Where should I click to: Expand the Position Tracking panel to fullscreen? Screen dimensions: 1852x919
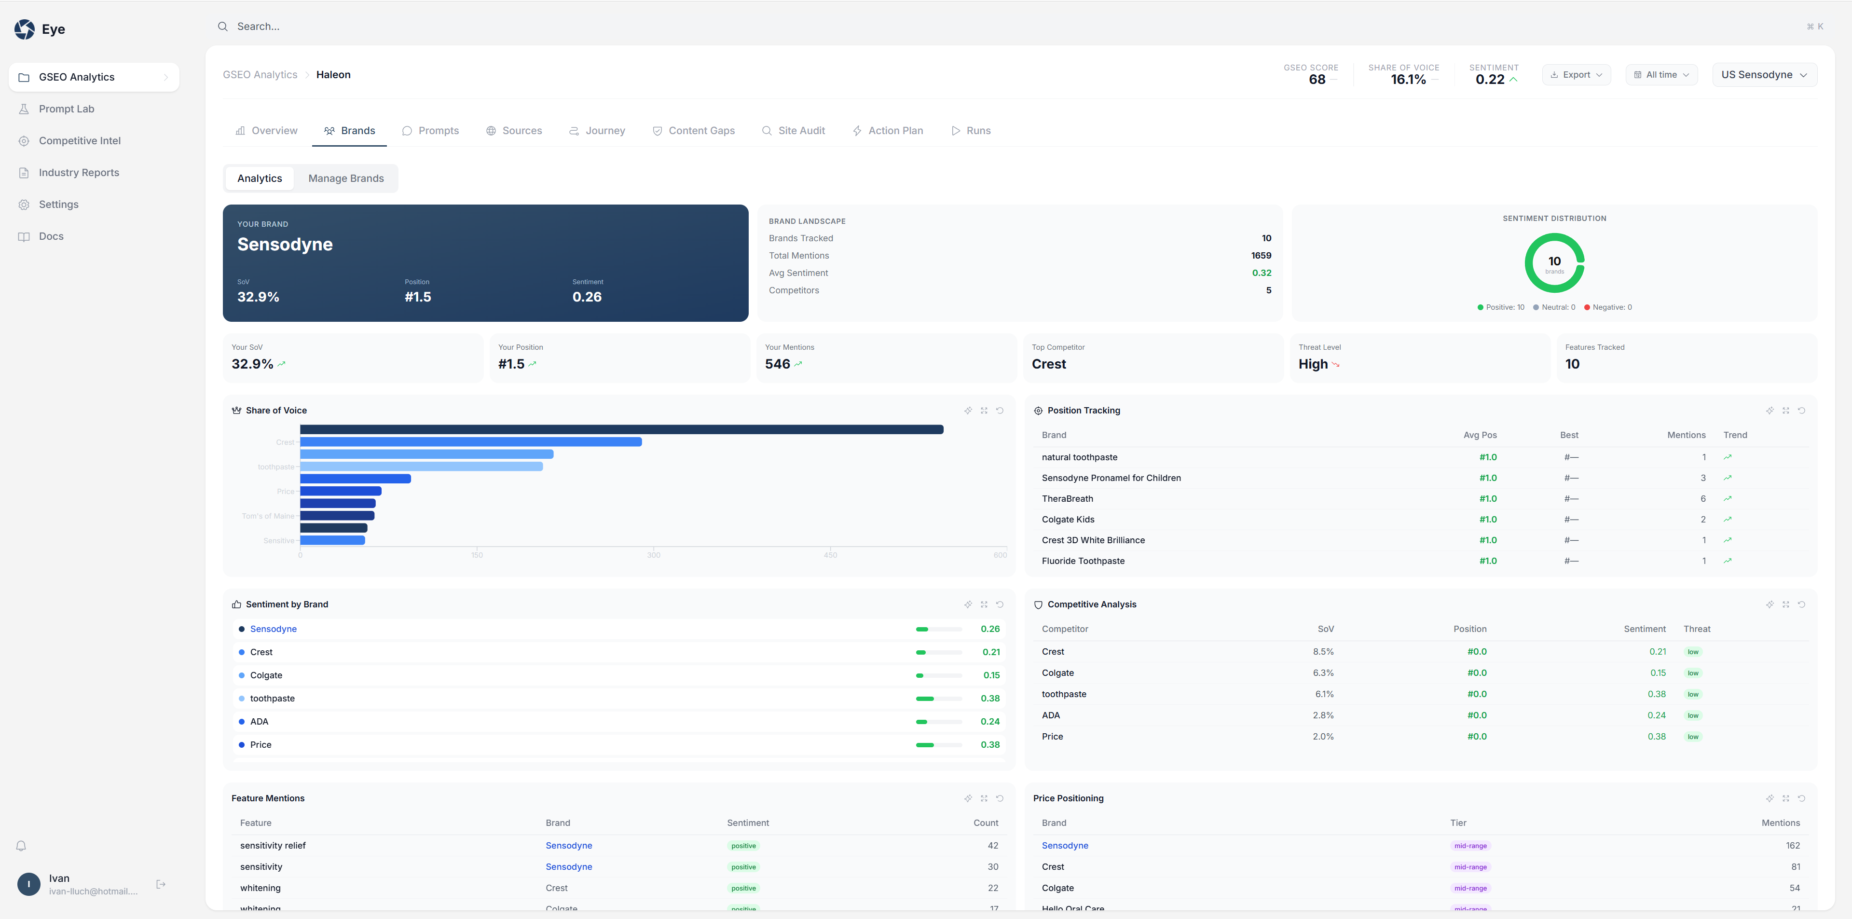1785,411
